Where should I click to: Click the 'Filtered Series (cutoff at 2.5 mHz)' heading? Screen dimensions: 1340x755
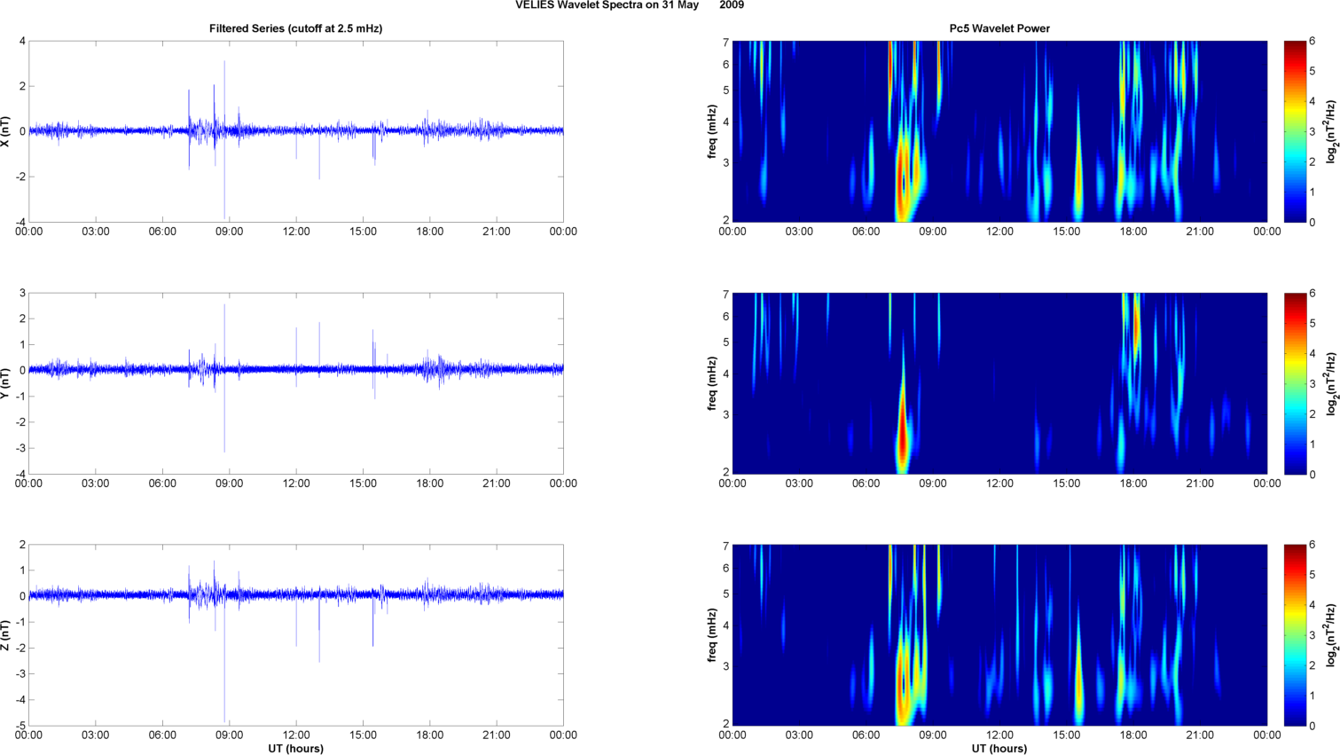coord(295,28)
